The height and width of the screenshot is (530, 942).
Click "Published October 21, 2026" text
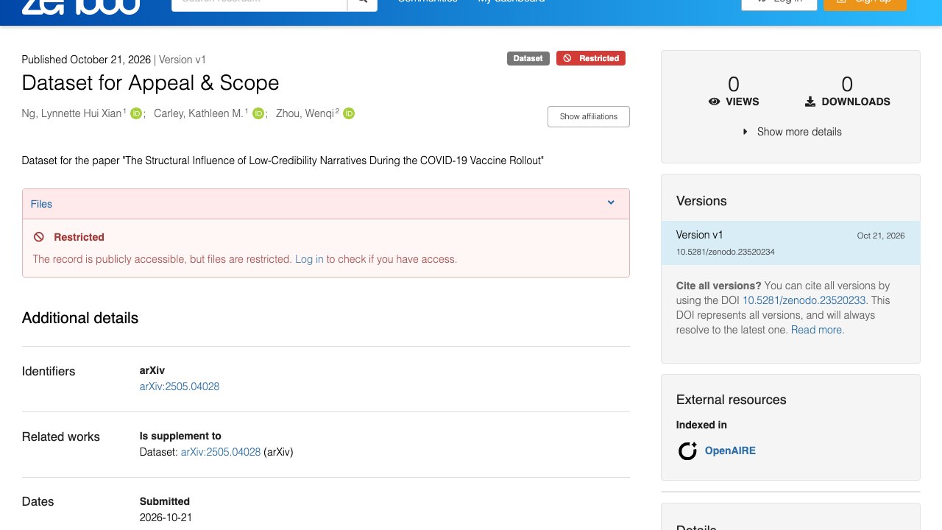coord(86,60)
